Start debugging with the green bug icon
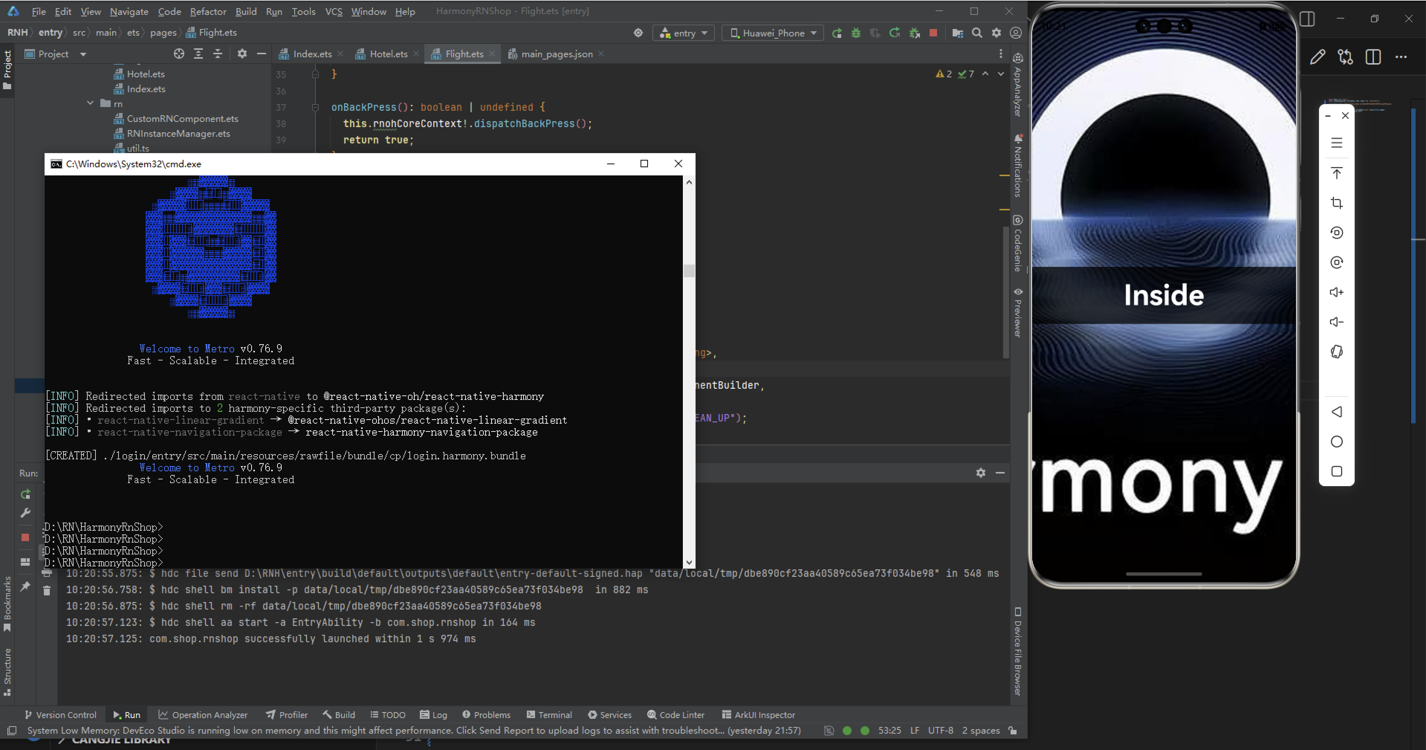 point(856,33)
